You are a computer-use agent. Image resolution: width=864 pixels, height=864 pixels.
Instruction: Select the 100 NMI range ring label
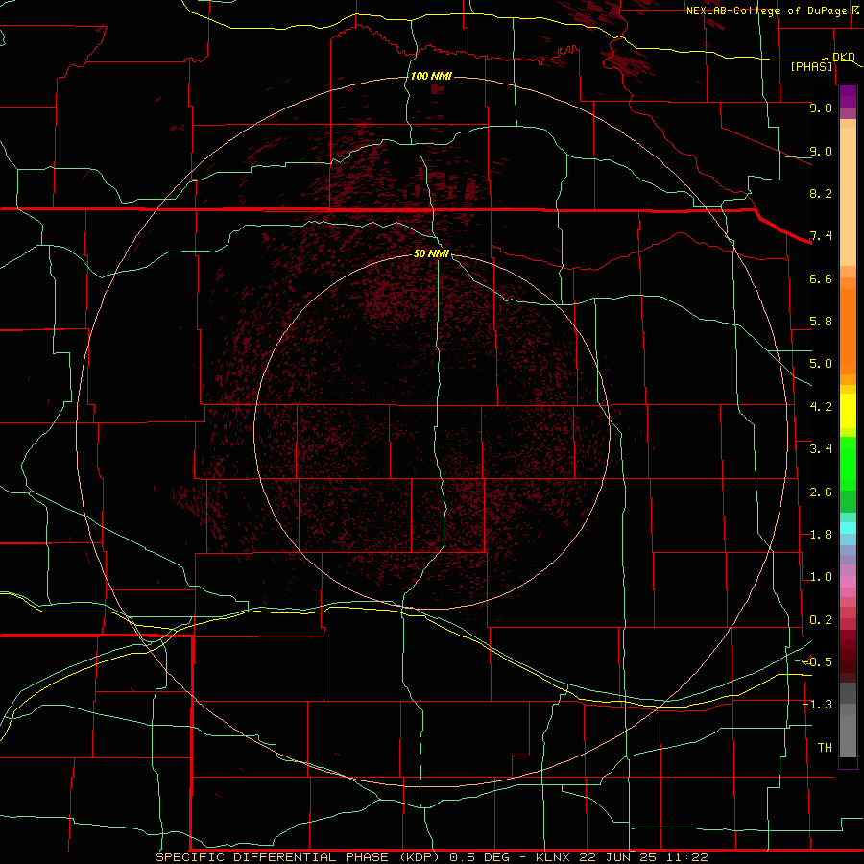pyautogui.click(x=431, y=76)
